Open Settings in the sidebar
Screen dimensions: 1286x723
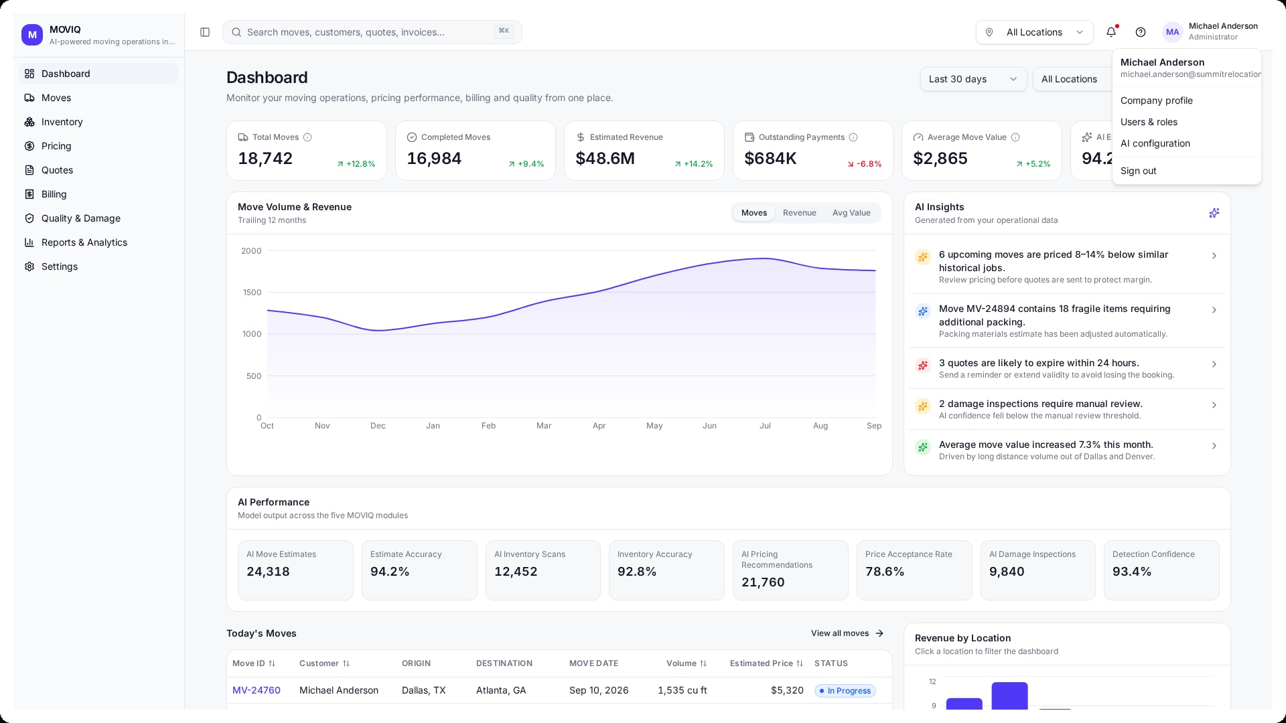pyautogui.click(x=98, y=266)
